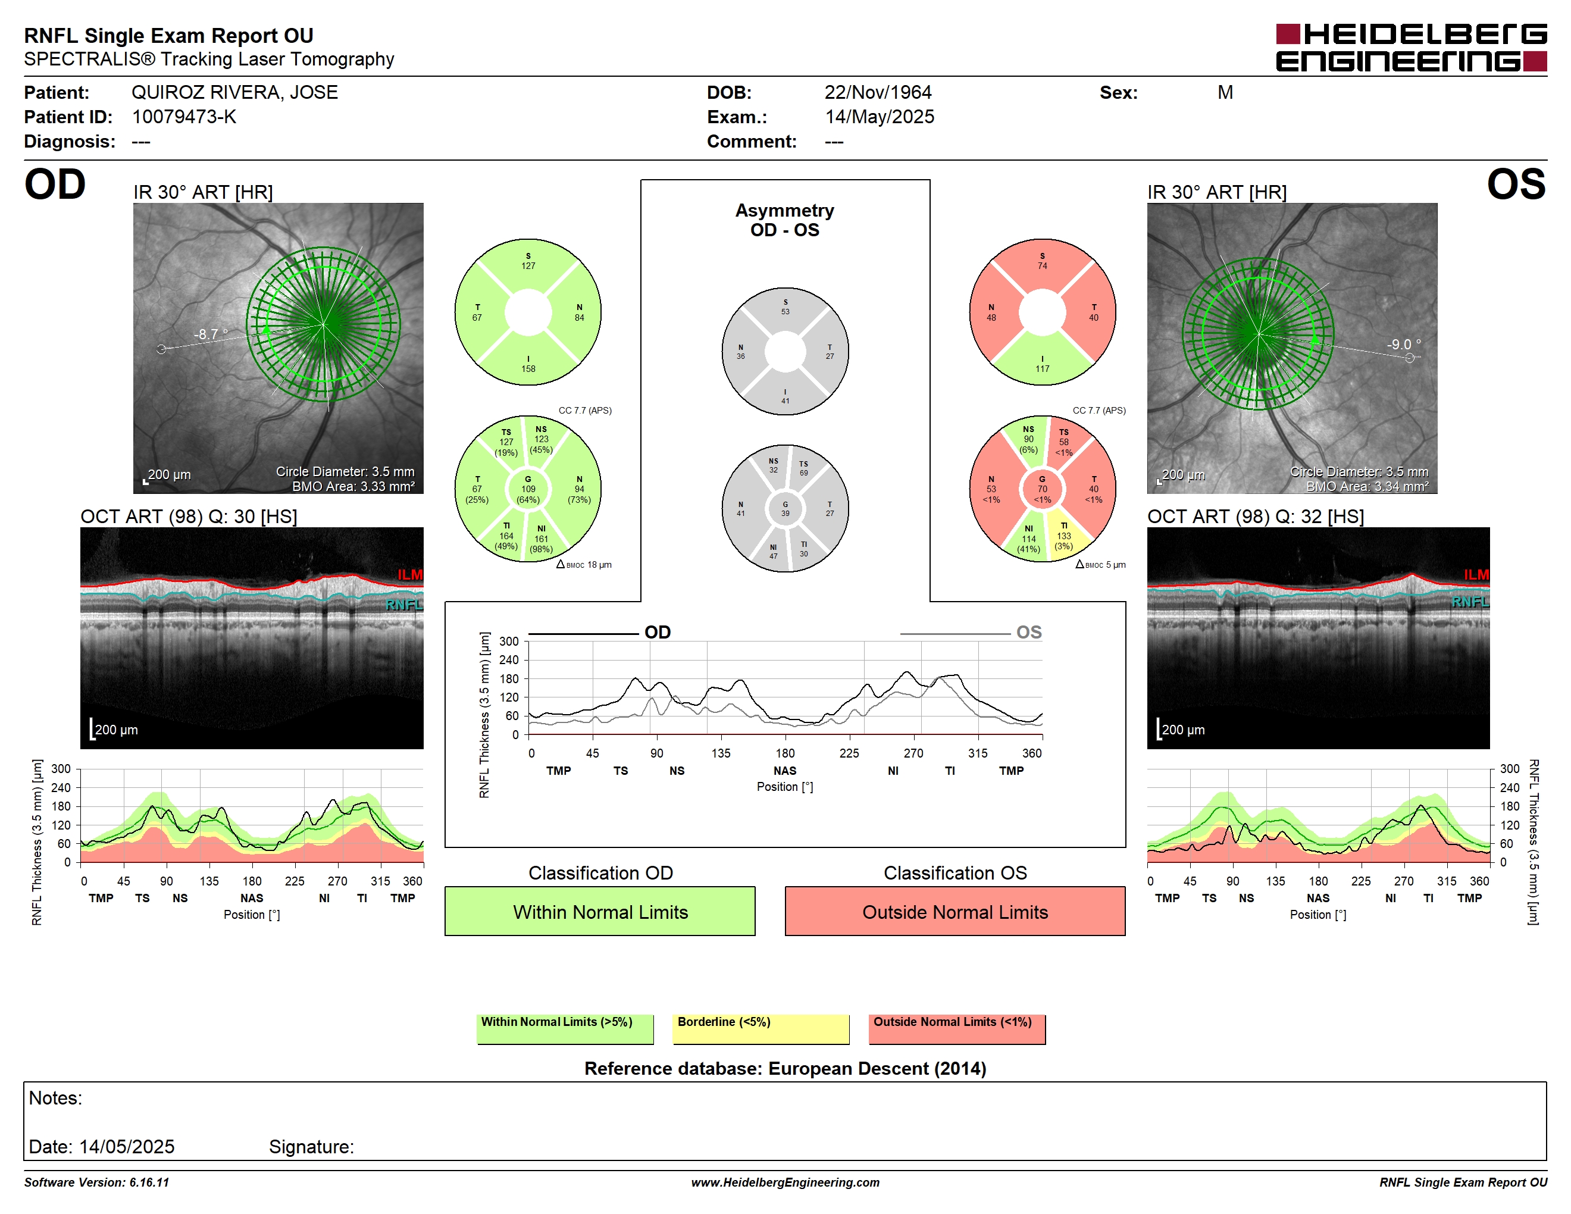
Task: Click the Asymmetry OD - OS heading
Action: tap(785, 220)
